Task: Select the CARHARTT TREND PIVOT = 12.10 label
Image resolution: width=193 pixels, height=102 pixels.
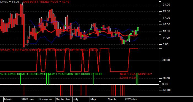Action: click(x=46, y=2)
